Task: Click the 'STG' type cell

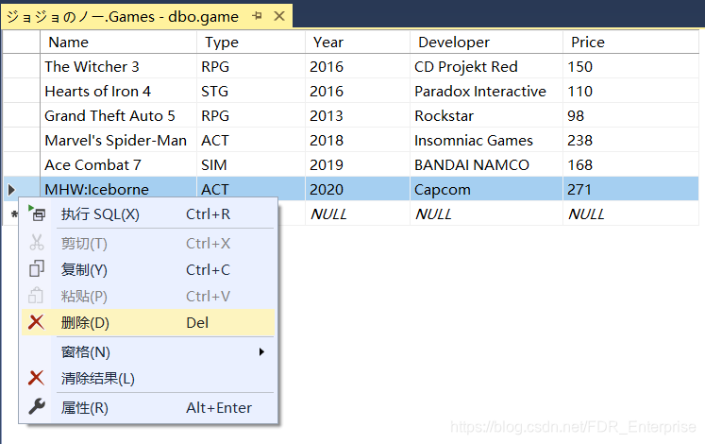Action: point(251,92)
